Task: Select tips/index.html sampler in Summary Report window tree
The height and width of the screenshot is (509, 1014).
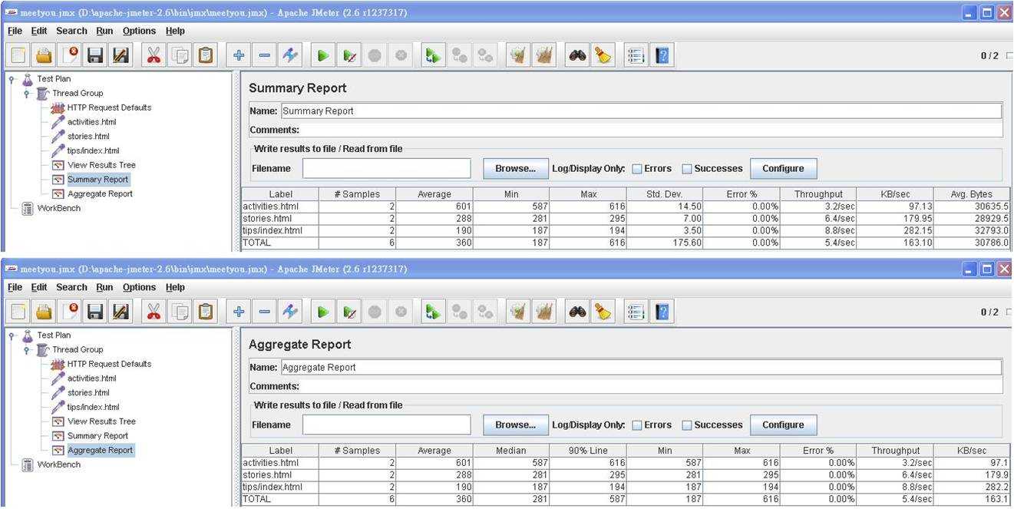Action: point(93,150)
